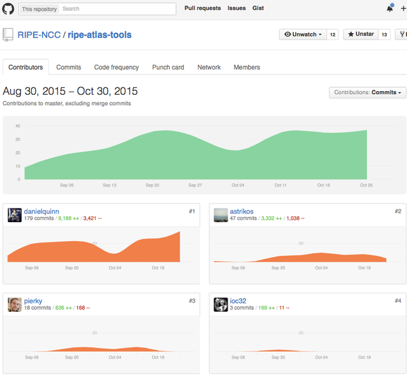Click the 169 ++ additions text
This screenshot has height=378, width=407.
click(266, 308)
